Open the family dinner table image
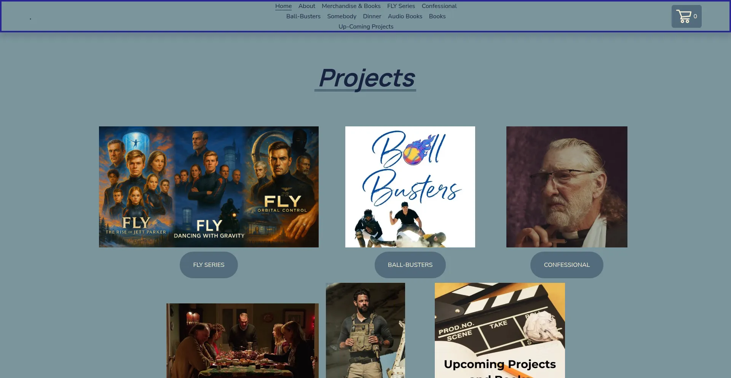Viewport: 731px width, 378px height. tap(243, 340)
